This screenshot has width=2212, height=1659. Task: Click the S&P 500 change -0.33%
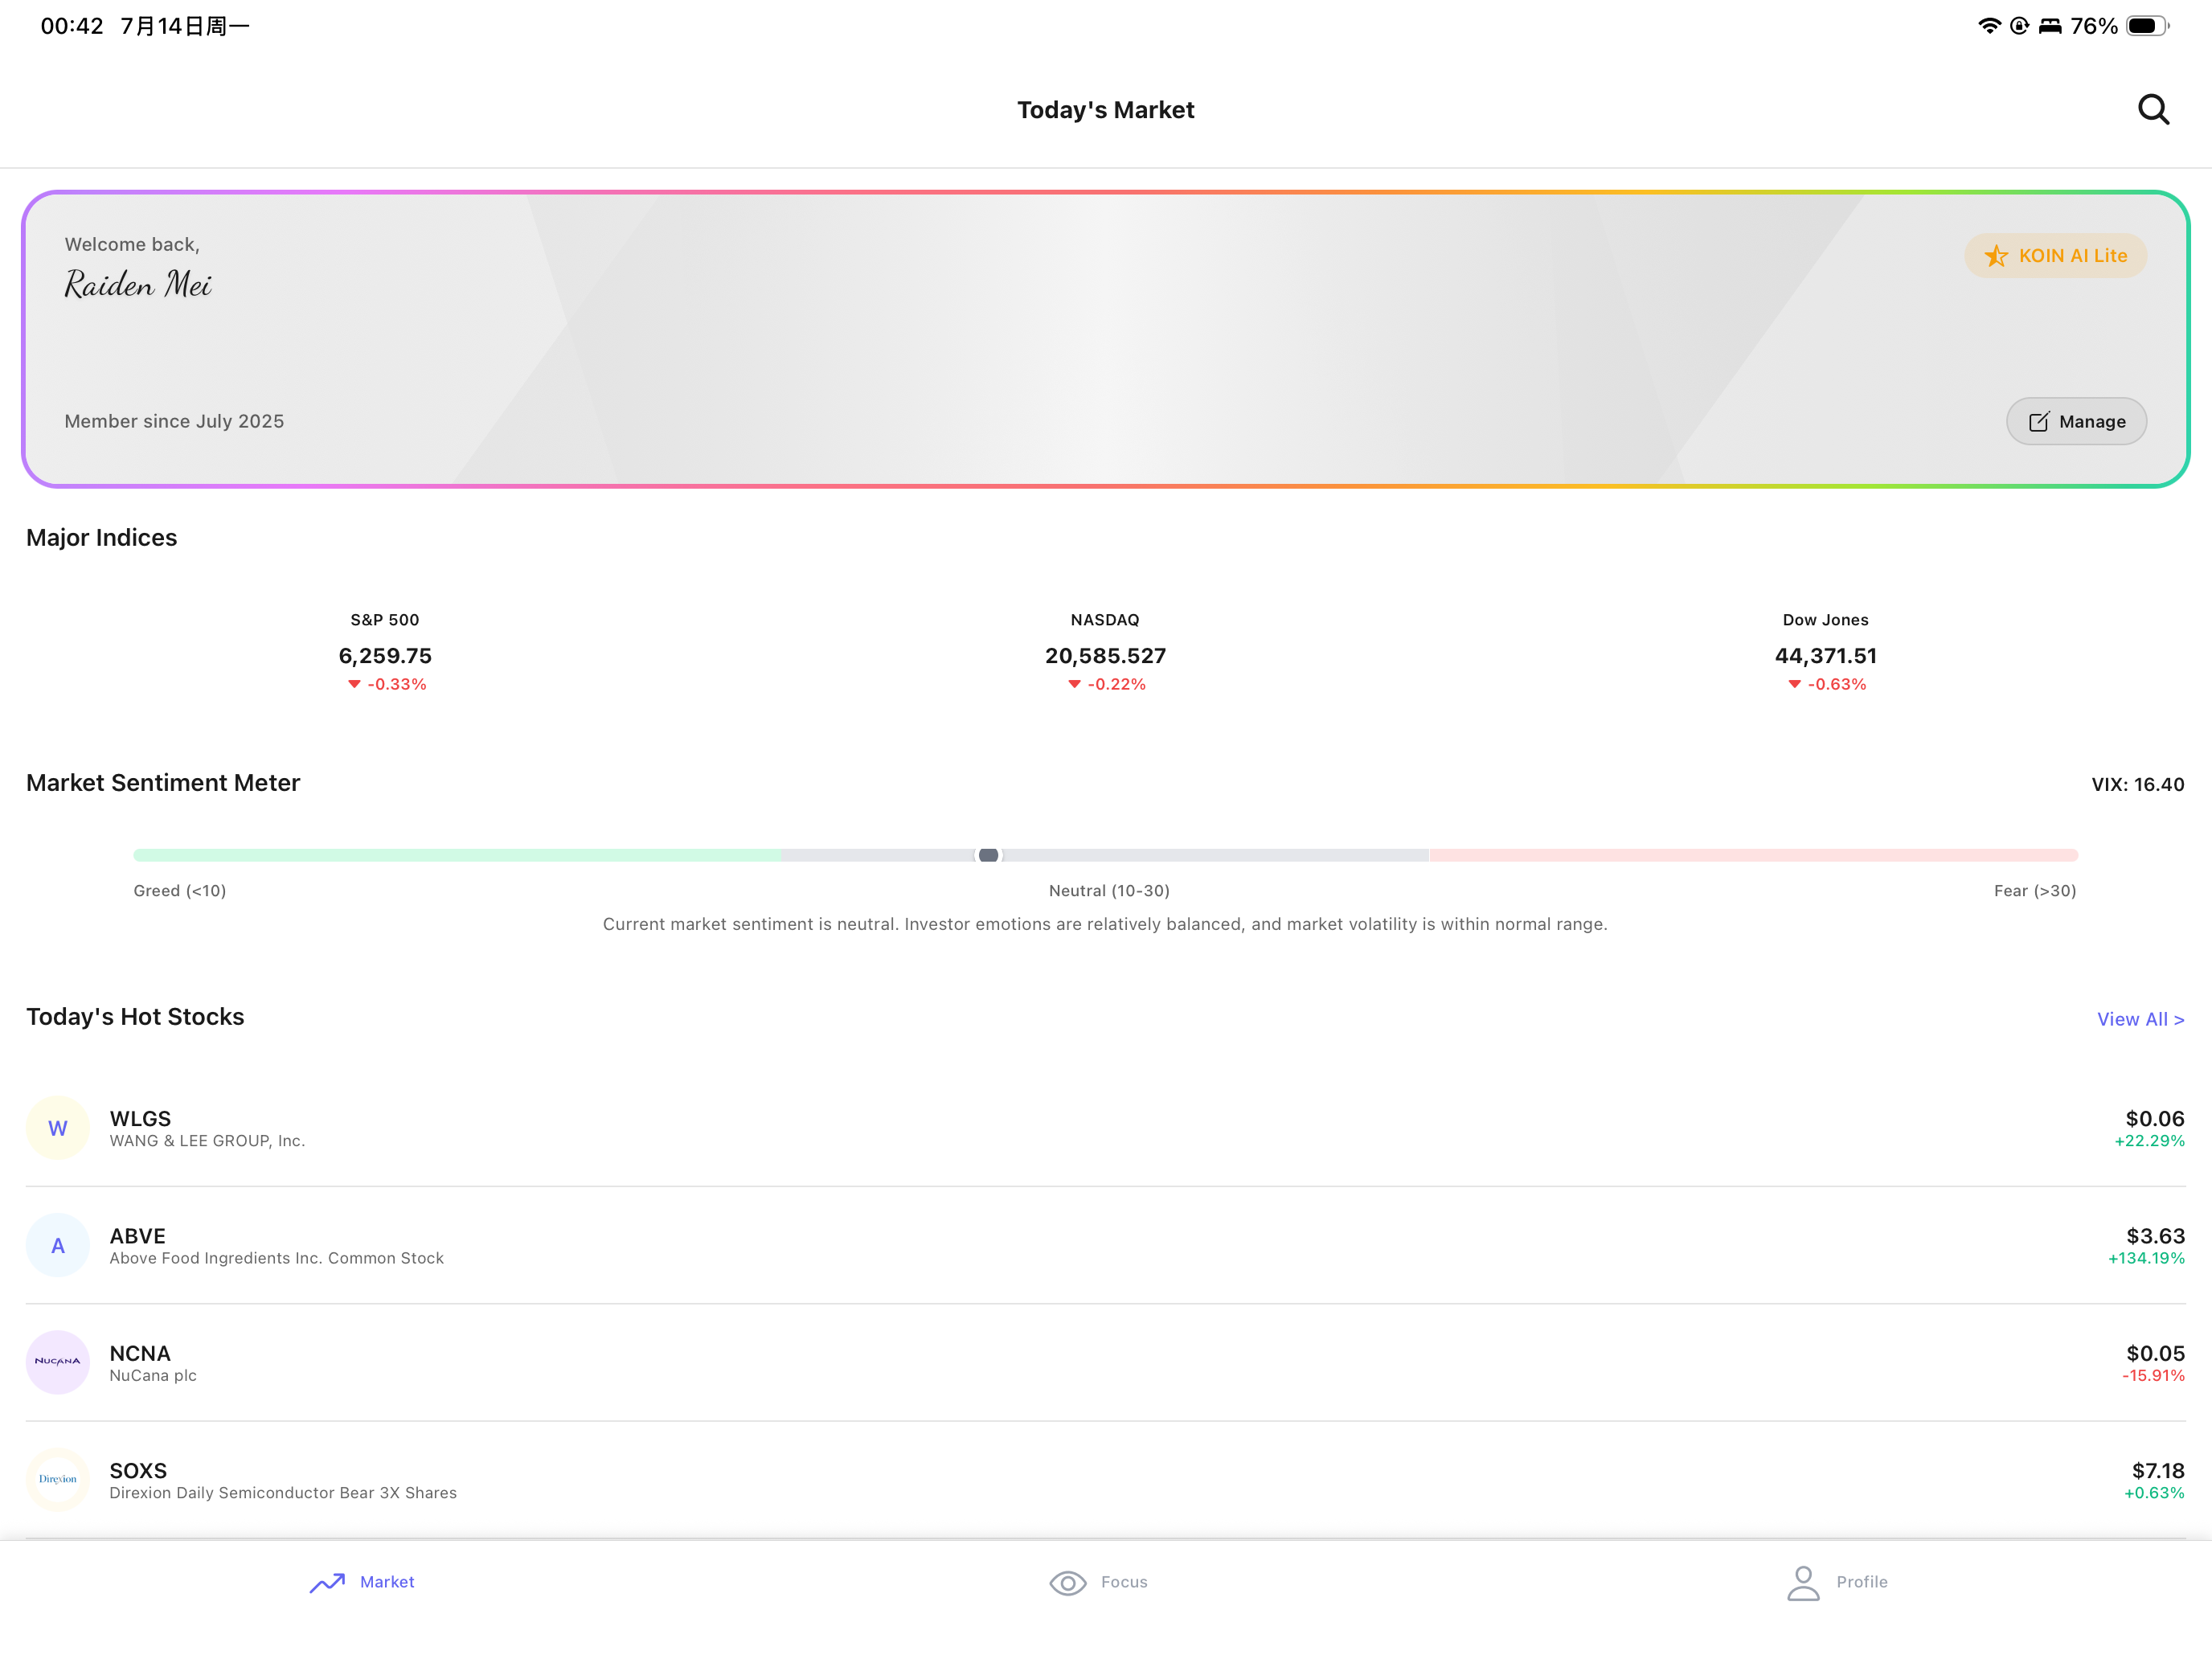397,684
